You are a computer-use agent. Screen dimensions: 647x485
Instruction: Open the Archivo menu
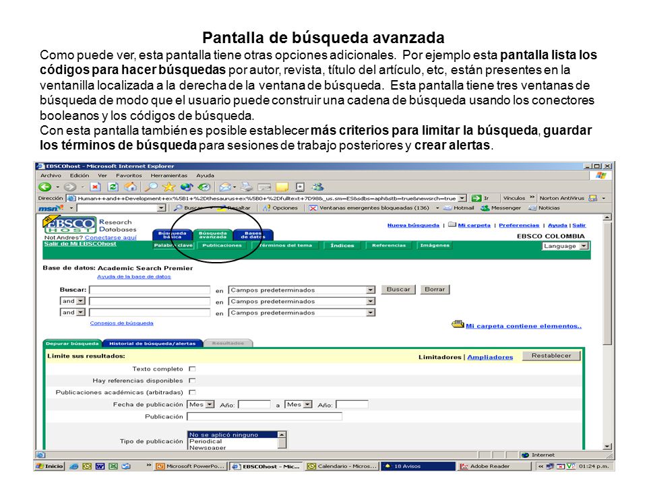(x=51, y=175)
